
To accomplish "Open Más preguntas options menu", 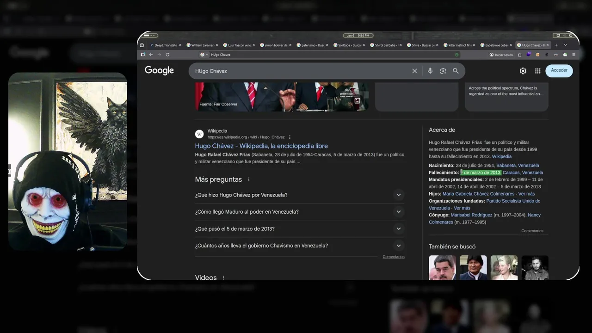I will point(249,179).
